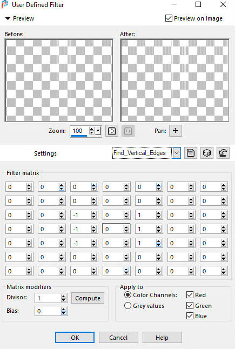Click the Randomize parameters dice icon
Screen dimensions: 235x349
click(x=207, y=153)
